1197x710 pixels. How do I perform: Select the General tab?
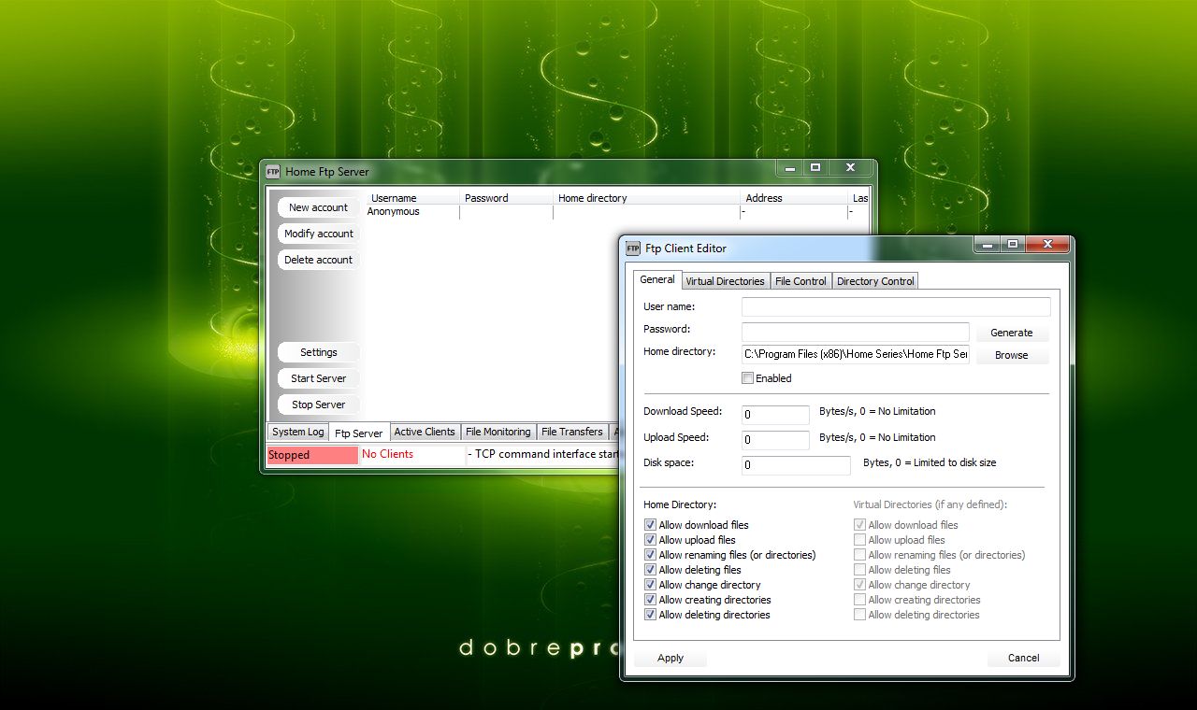pyautogui.click(x=657, y=279)
